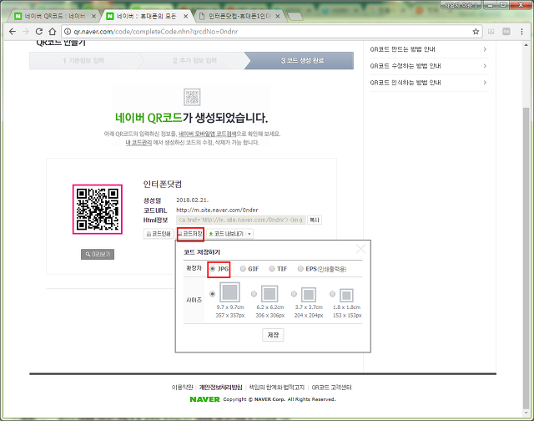
Task: Open the 네이버 모바일앱 코드검색 link
Action: pos(208,134)
